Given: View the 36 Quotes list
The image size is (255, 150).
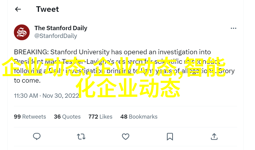Looking at the screenshot, I should tap(67, 117).
